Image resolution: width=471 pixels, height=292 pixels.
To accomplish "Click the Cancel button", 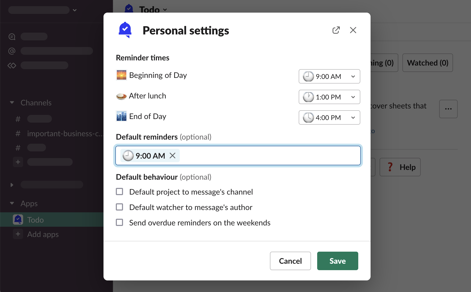I will click(x=290, y=261).
